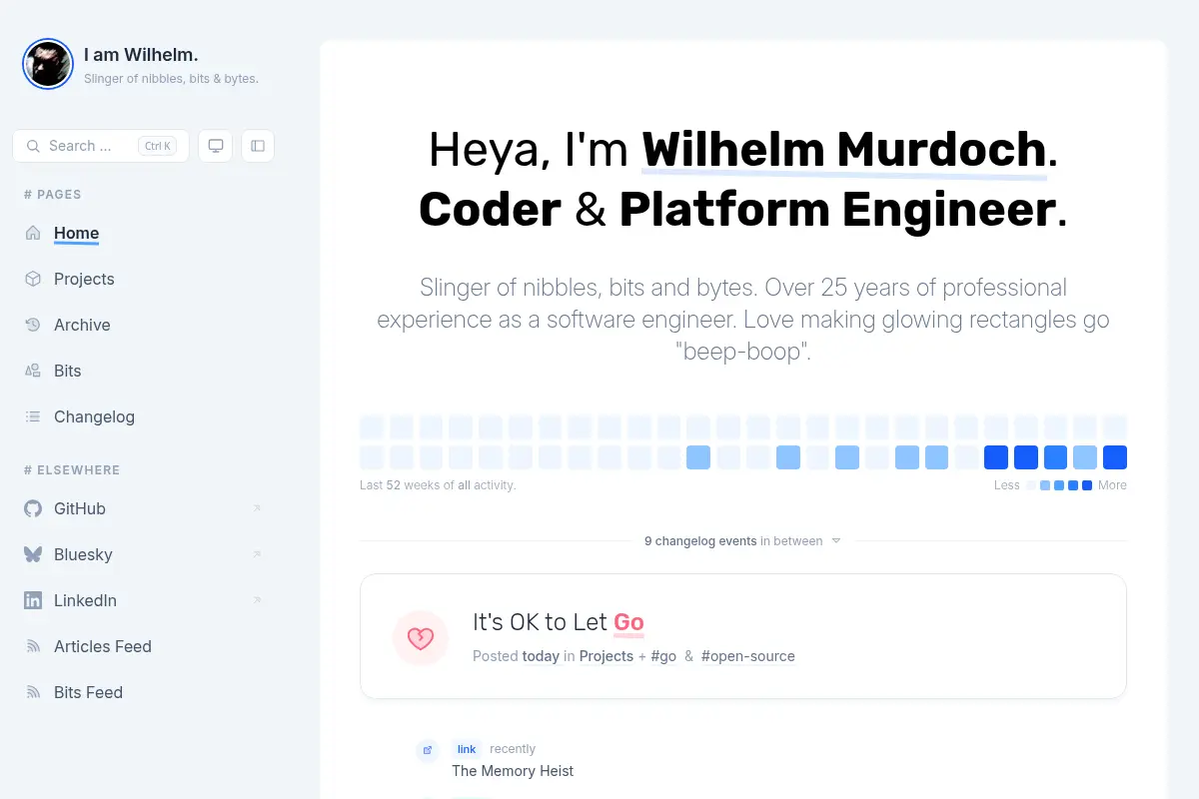The height and width of the screenshot is (799, 1199).
Task: Click the search field
Action: point(101,146)
